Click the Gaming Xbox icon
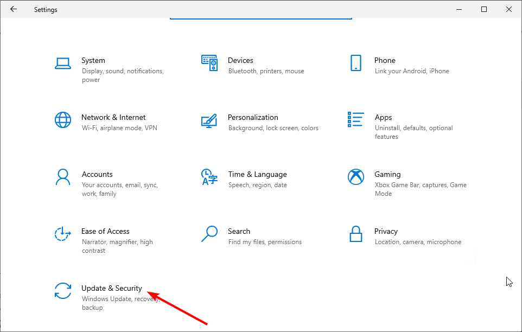 (356, 177)
